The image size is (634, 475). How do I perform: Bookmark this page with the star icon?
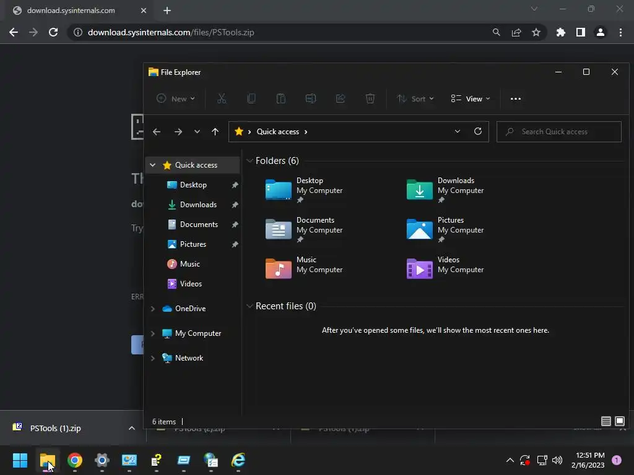click(536, 32)
